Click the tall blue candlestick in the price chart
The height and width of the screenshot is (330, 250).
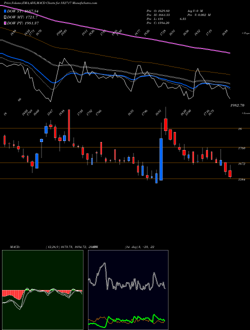tap(161, 159)
